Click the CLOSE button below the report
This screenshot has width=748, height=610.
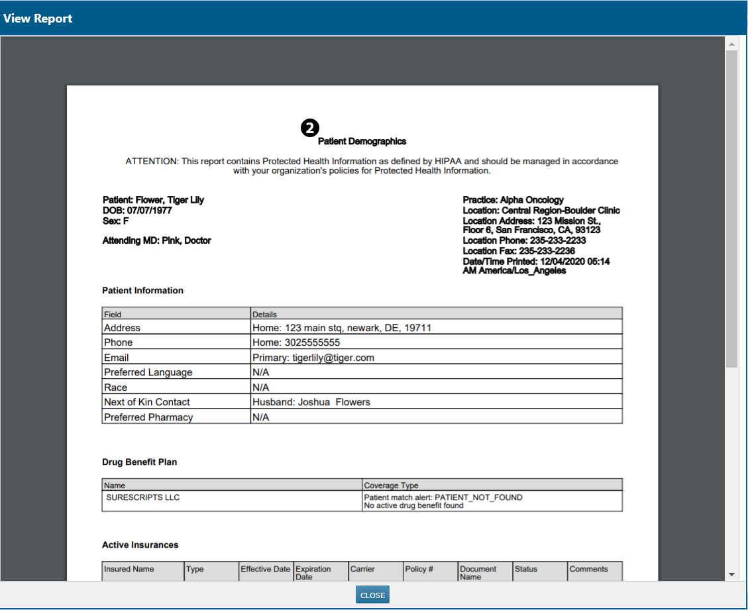pos(372,595)
